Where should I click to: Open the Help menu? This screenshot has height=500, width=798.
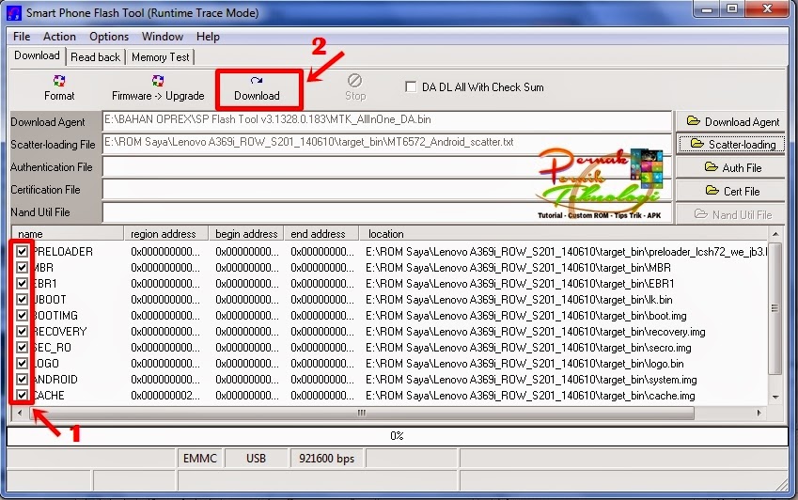(208, 37)
